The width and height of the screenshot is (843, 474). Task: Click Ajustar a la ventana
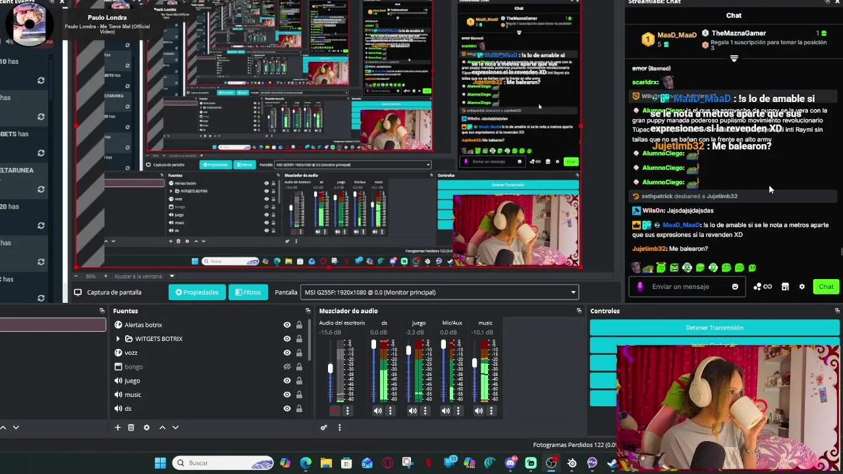point(138,276)
